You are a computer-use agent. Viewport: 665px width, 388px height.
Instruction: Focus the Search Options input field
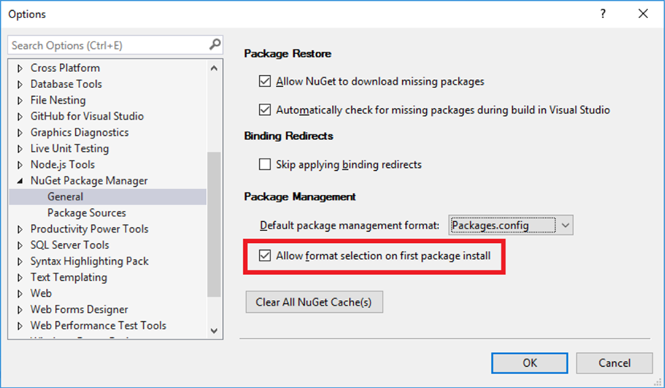pyautogui.click(x=110, y=45)
